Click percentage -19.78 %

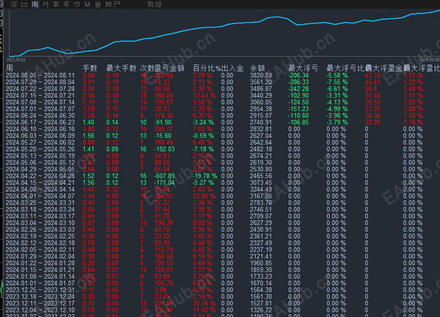click(204, 176)
